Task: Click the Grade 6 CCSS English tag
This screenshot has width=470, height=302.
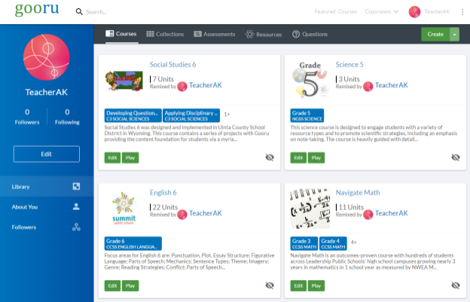Action: 133,243
